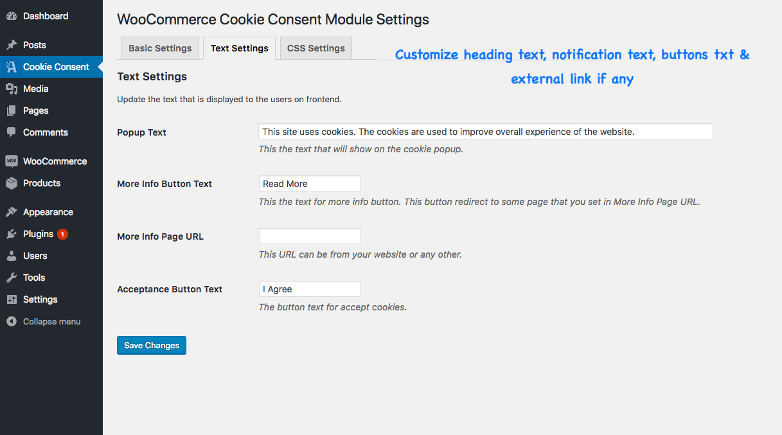782x435 pixels.
Task: Open the Media library icon
Action: [12, 88]
